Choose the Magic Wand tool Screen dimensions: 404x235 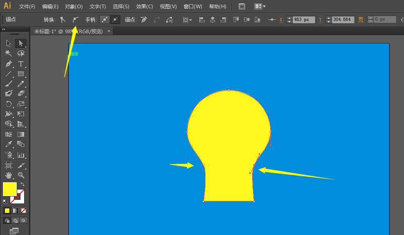pos(9,53)
